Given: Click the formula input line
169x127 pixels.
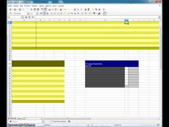Looking at the screenshot, I should point(97,17).
